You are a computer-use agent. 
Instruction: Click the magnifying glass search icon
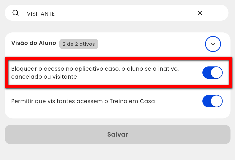(15, 13)
